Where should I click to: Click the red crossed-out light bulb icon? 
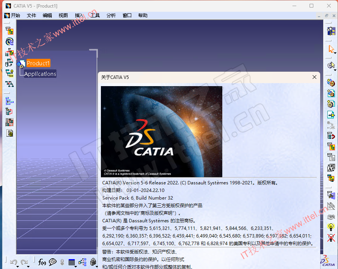[331, 238]
